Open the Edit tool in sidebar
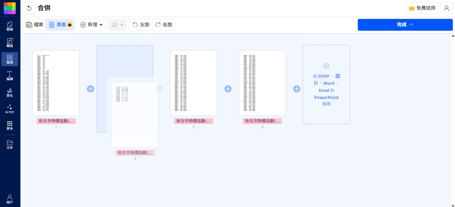455x207 pixels. pyautogui.click(x=10, y=76)
